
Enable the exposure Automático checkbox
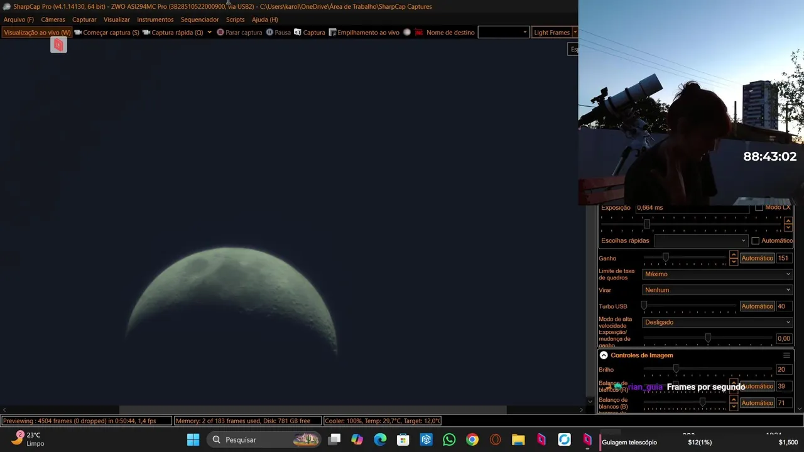point(756,241)
